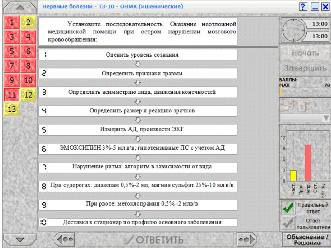Image resolution: width=331 pixels, height=248 pixels.
Task: Click the yellow Част. bar in chart
Action: pos(293,175)
